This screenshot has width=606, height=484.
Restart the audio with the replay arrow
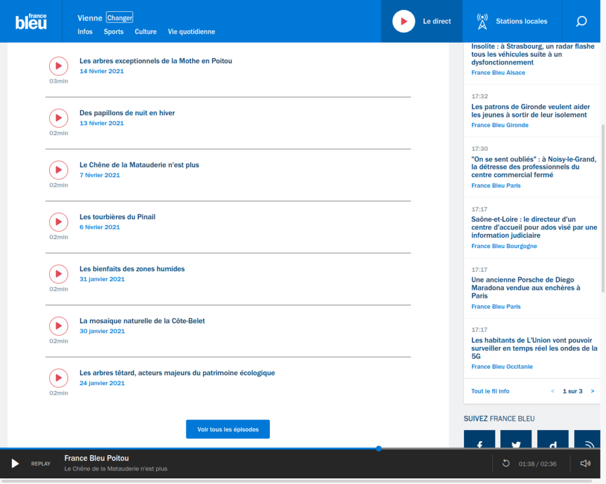coord(506,463)
